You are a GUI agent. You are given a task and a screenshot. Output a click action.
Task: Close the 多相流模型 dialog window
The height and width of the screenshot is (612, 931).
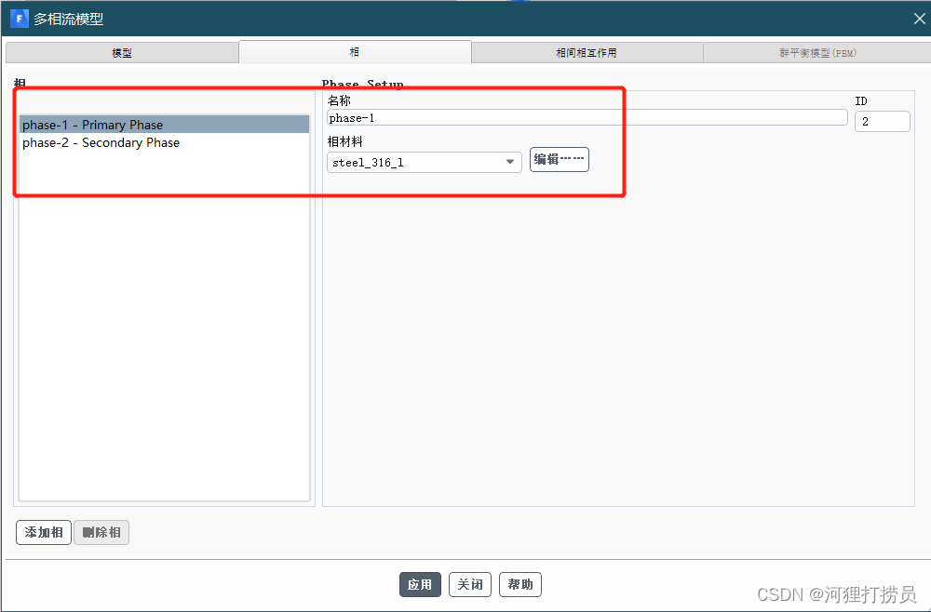point(919,19)
